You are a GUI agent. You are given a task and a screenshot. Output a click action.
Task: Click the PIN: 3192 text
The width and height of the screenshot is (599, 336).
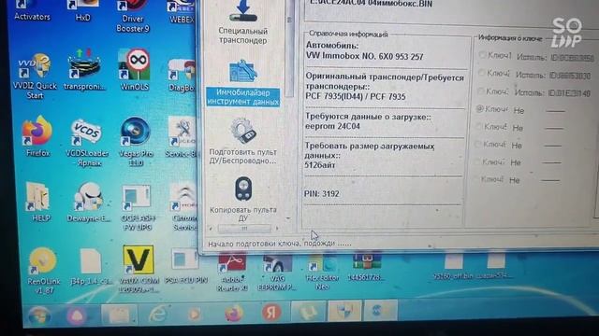coord(322,193)
